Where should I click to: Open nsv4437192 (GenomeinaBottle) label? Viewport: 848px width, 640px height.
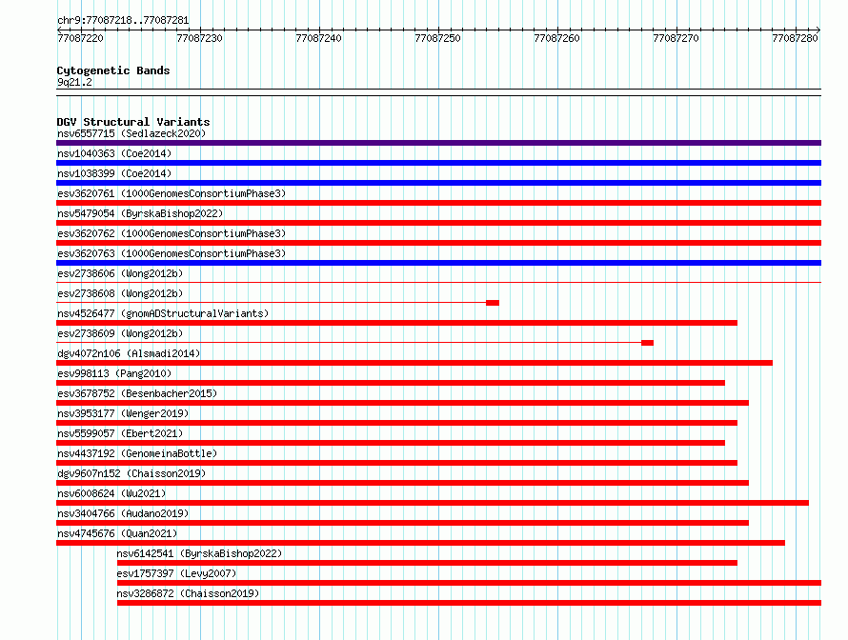137,453
